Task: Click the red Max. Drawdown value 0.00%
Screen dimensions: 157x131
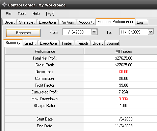Action: [124, 99]
